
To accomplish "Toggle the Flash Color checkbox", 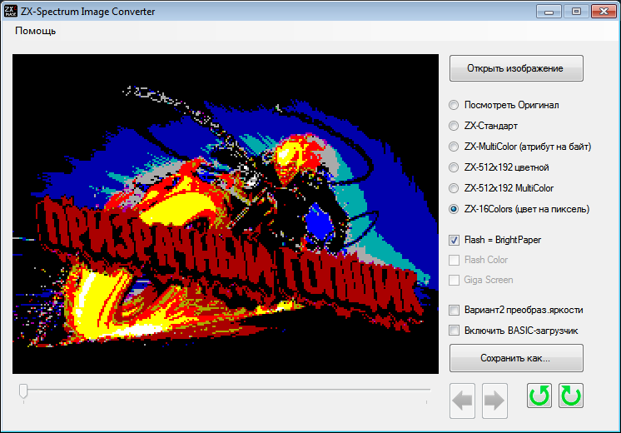I will [x=454, y=260].
